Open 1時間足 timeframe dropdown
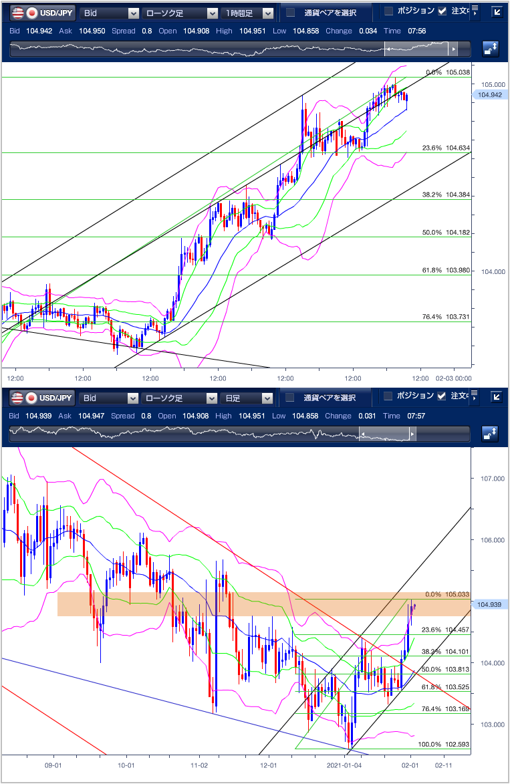Screen dimensions: 510x784 point(248,13)
